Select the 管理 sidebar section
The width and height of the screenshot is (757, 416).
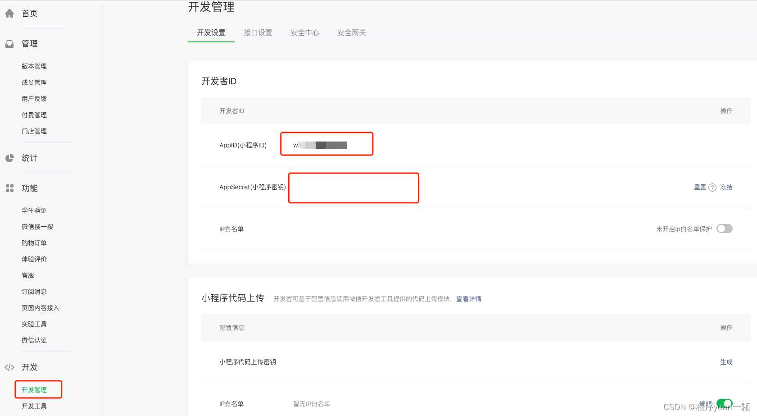click(30, 44)
